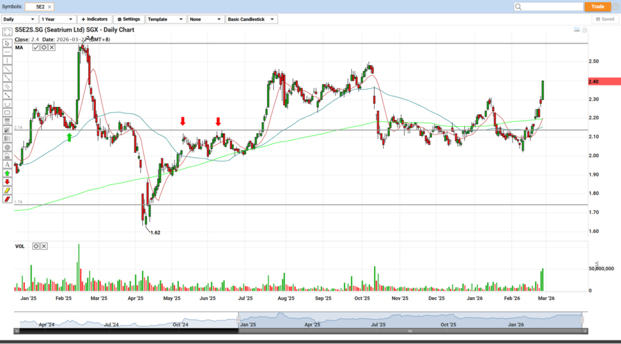Pick the red down arrow marker tool
The width and height of the screenshot is (621, 344).
pos(7,182)
